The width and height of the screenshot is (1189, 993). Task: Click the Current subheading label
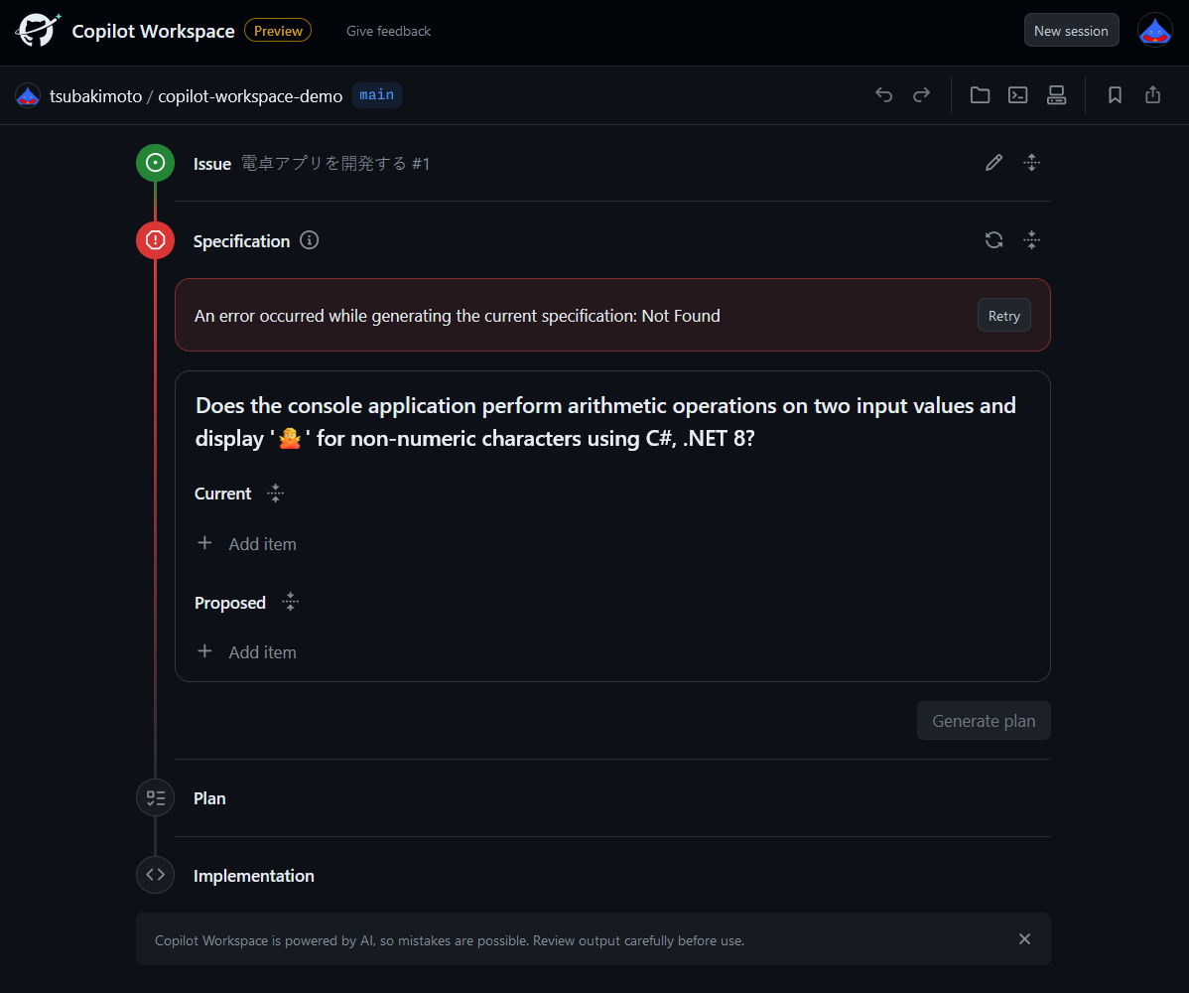[223, 494]
